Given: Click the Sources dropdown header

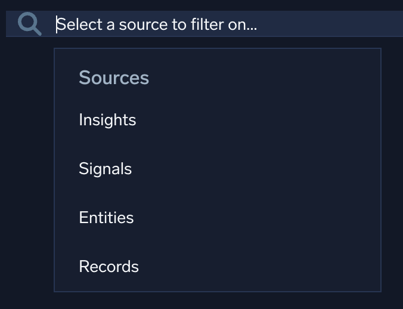Looking at the screenshot, I should tap(114, 78).
